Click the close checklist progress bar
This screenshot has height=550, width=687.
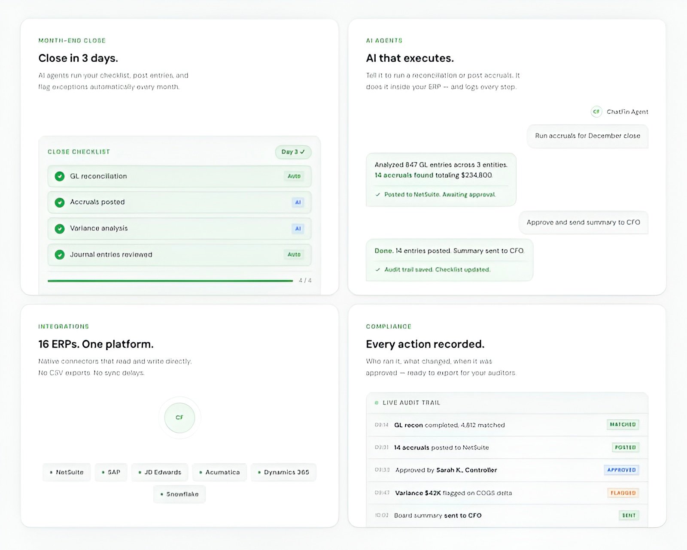click(170, 281)
